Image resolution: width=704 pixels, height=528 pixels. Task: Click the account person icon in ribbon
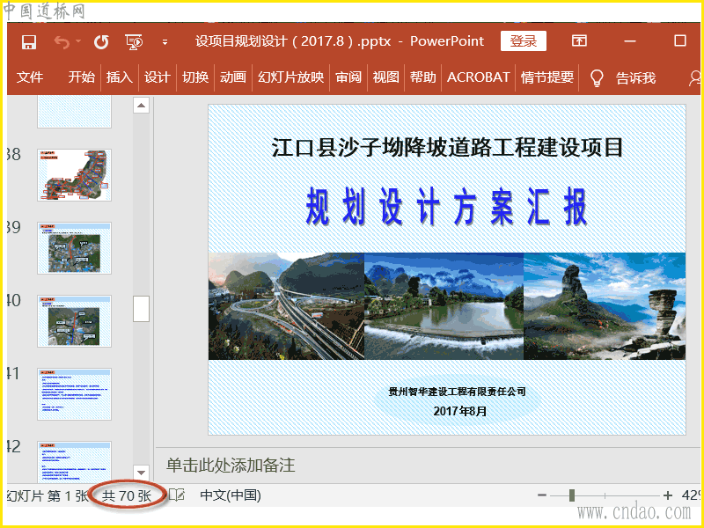tap(694, 78)
